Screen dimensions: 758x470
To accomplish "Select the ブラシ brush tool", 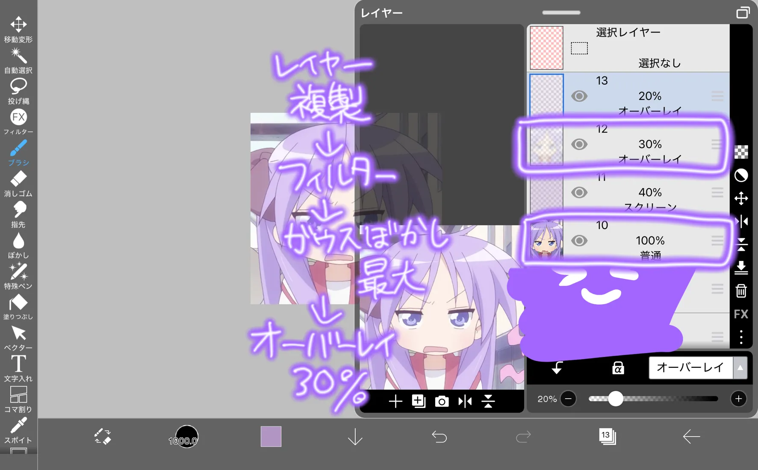I will pos(18,153).
